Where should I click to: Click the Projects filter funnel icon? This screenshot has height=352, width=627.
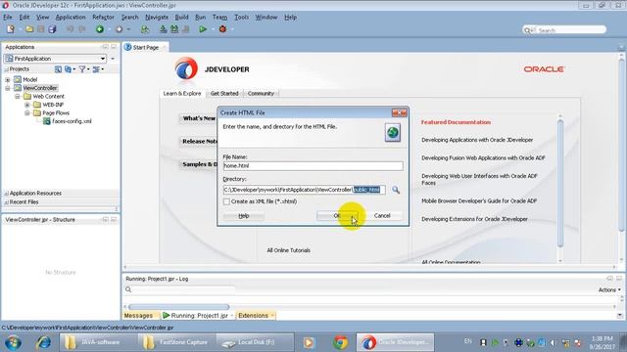[82, 69]
